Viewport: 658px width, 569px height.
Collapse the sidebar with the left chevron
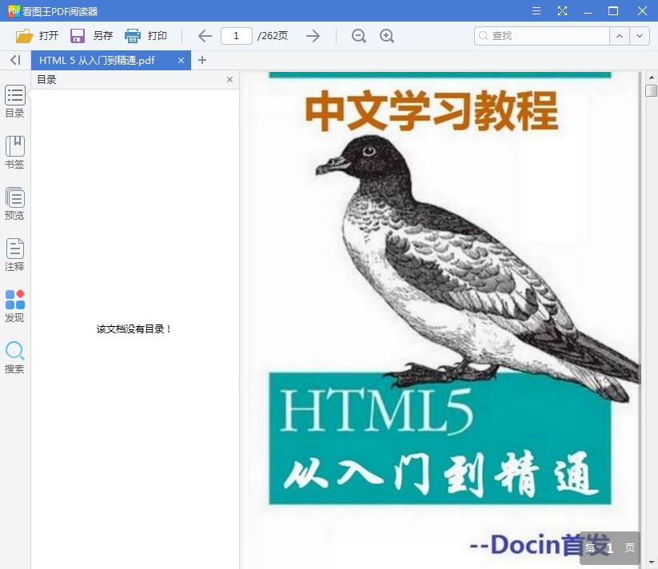pyautogui.click(x=14, y=60)
